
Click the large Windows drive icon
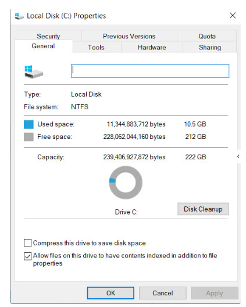pos(34,72)
